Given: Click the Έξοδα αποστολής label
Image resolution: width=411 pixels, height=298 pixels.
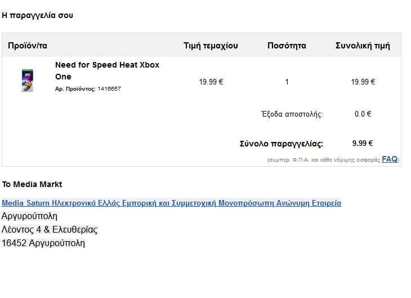Looking at the screenshot, I should (x=292, y=114).
